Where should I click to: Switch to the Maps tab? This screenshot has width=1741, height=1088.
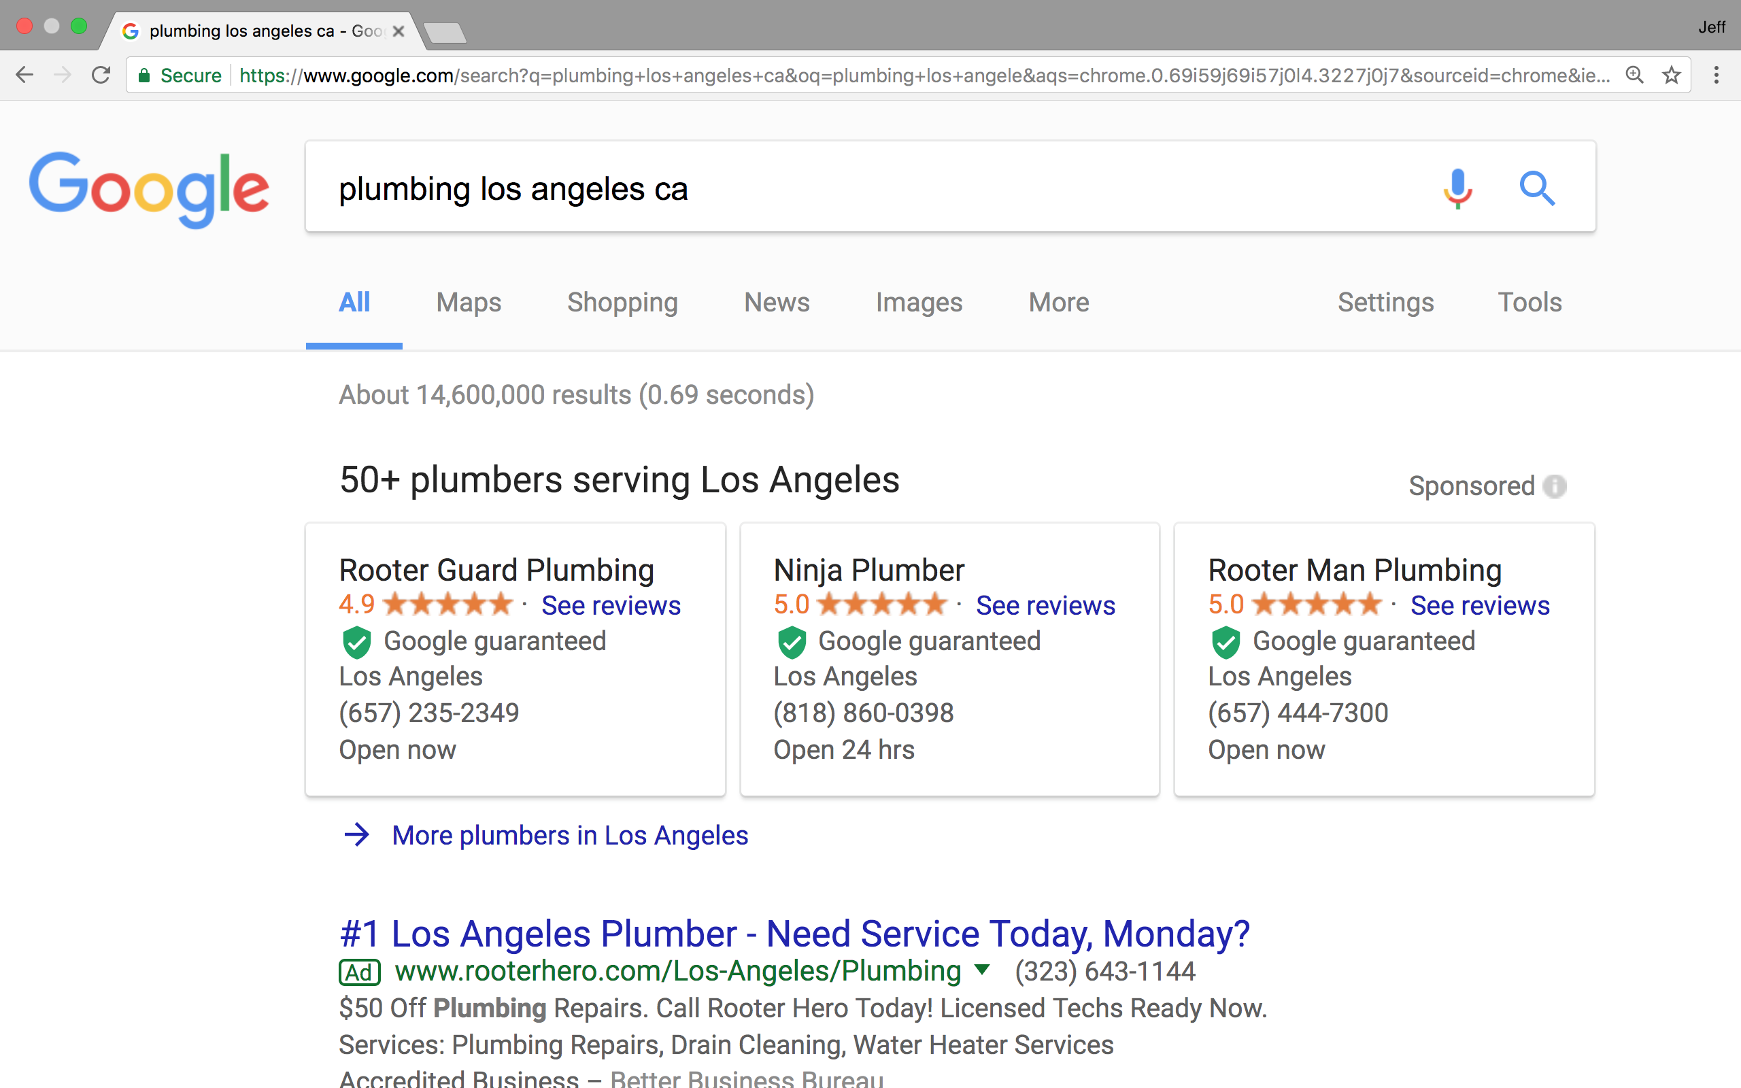point(469,302)
